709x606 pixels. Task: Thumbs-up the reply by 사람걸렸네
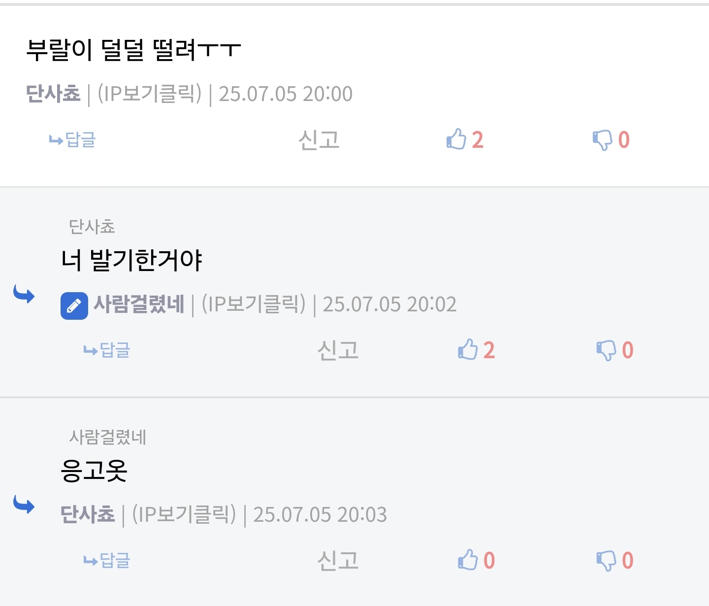click(x=476, y=350)
